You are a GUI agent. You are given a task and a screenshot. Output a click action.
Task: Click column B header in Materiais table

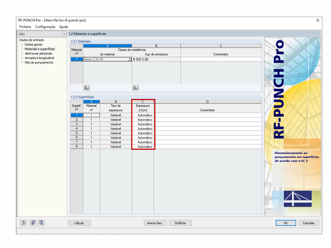tap(156, 46)
